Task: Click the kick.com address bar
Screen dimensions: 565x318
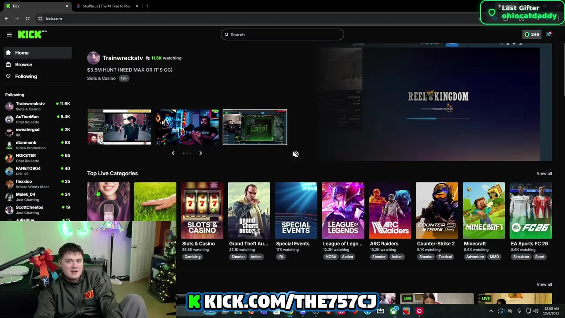Action: click(x=256, y=19)
